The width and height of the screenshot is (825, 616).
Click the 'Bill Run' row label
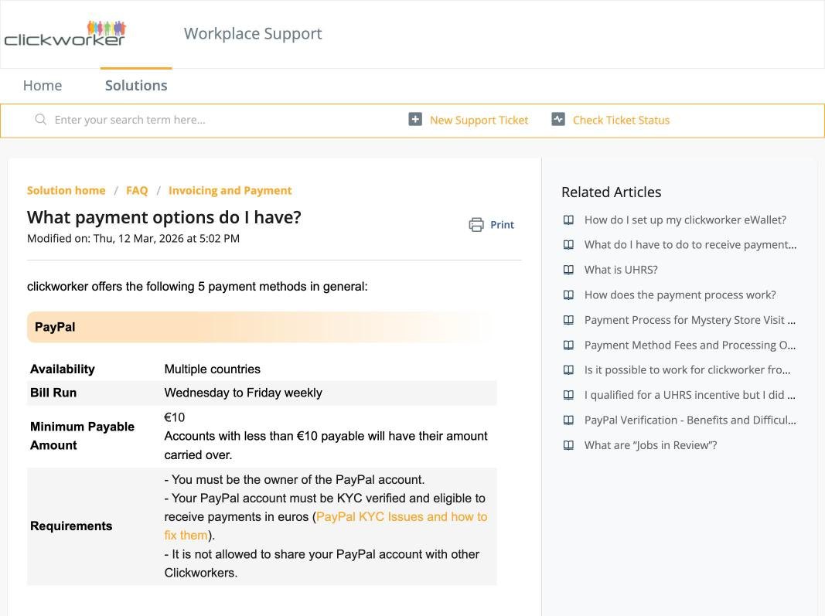(x=53, y=393)
